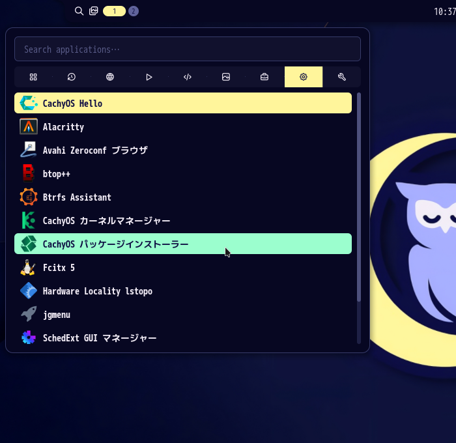Click the application list scrollbar
The image size is (456, 443).
tap(358, 197)
